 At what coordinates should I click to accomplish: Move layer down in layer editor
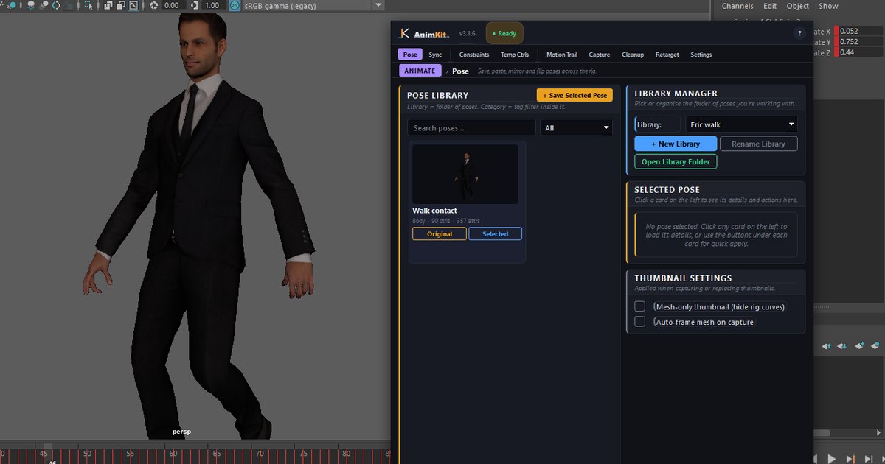pos(841,346)
